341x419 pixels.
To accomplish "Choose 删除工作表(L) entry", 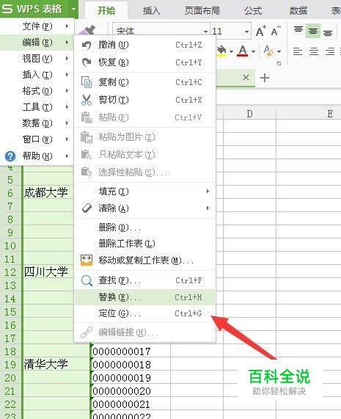I will click(145, 244).
